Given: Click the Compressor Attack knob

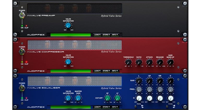Looking at the screenshot, I should point(149,62).
